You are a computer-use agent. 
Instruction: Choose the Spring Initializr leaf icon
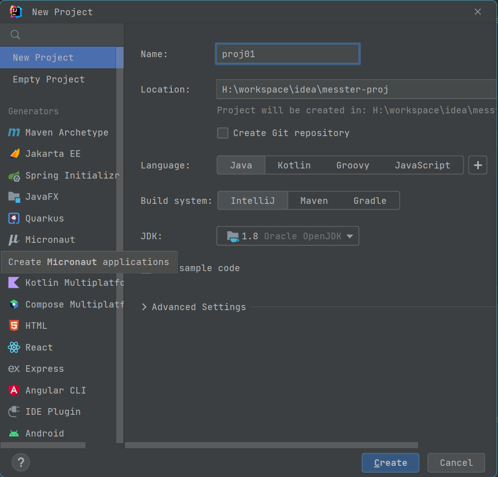14,176
